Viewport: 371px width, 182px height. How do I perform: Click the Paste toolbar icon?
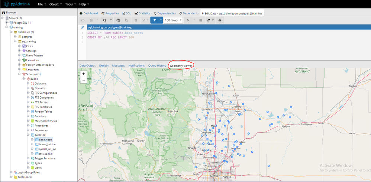click(x=126, y=20)
